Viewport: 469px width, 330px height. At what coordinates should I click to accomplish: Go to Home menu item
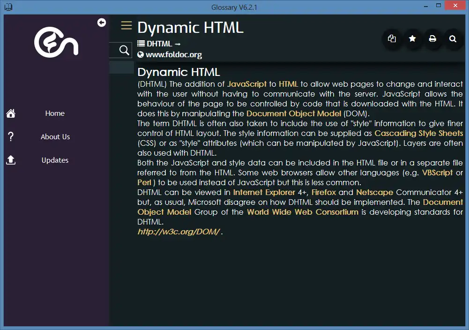[55, 113]
